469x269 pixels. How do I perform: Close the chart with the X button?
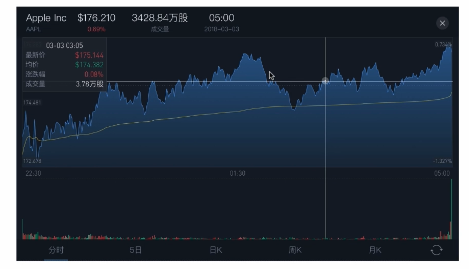pos(442,23)
